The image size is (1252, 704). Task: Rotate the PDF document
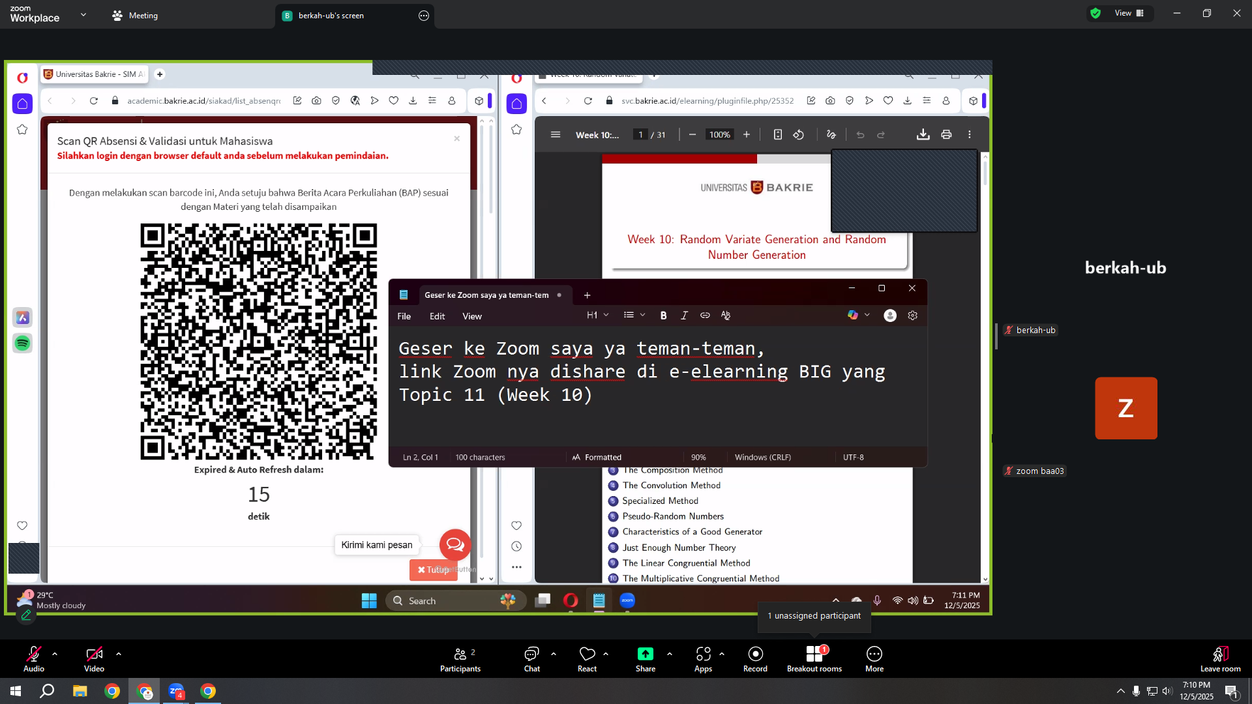(x=799, y=135)
